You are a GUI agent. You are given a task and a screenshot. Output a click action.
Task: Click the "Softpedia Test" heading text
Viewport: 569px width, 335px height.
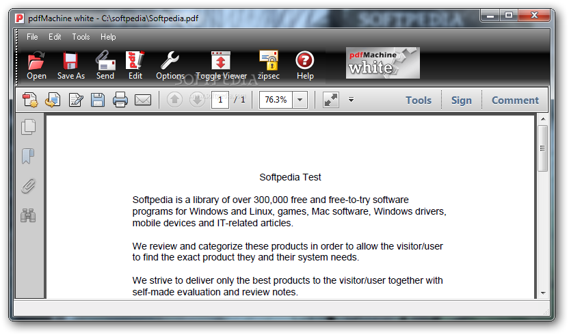[290, 177]
